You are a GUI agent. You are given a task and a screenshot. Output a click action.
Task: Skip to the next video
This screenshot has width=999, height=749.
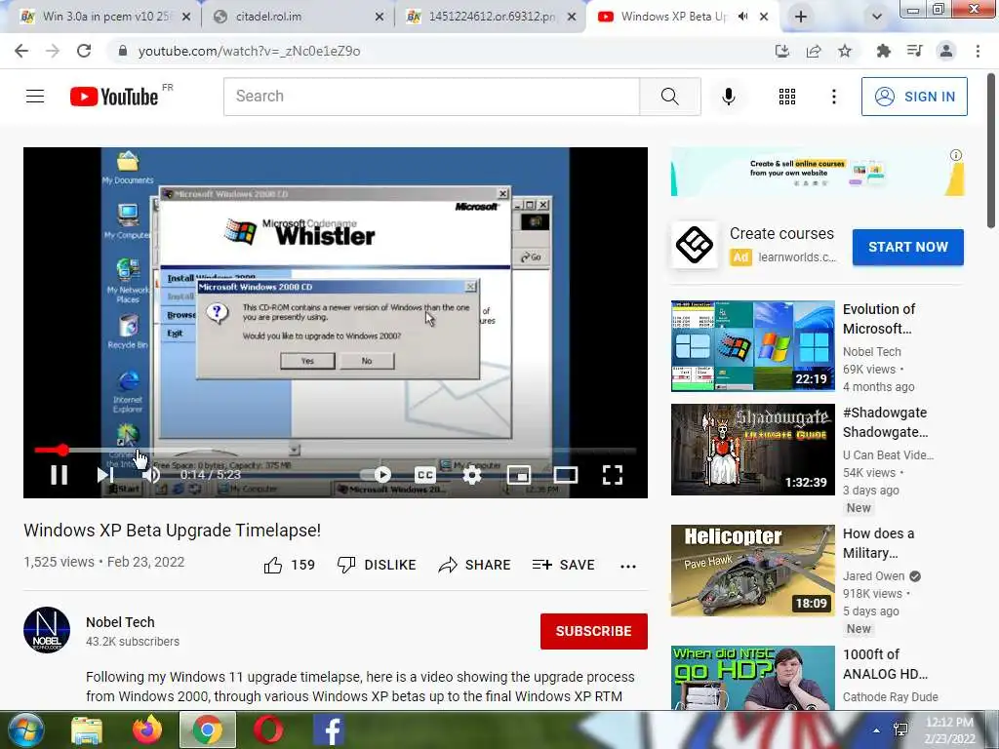tap(105, 475)
